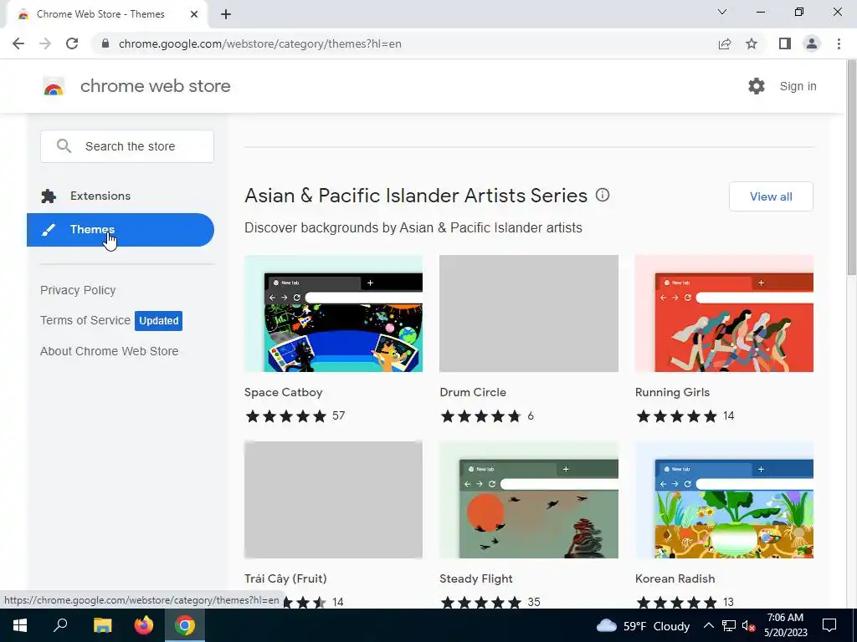
Task: Click the Trái Cây (Fruit) title text
Action: [x=285, y=578]
